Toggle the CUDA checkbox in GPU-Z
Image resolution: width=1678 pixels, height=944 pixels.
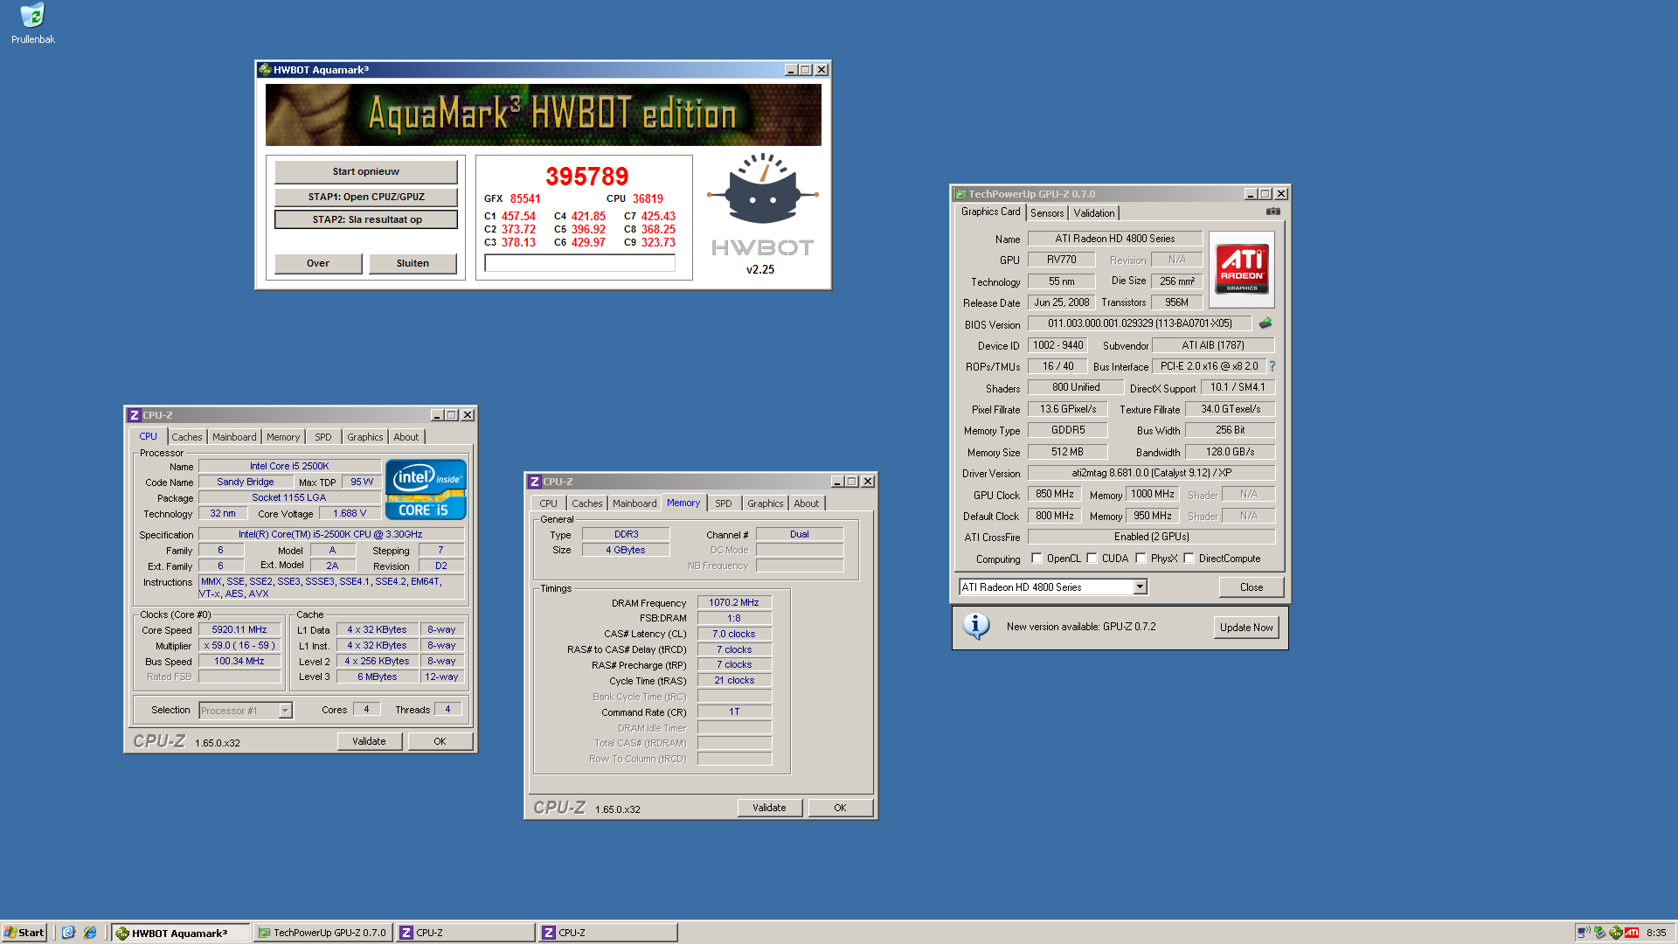(x=1092, y=559)
